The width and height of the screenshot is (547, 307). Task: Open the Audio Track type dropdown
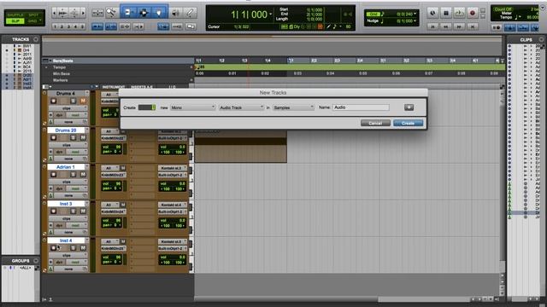click(241, 107)
